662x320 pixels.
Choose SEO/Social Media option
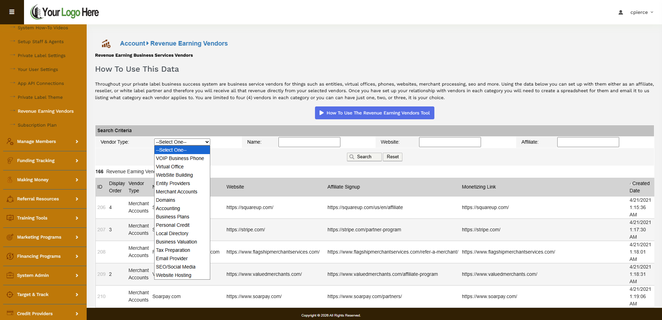182,267
